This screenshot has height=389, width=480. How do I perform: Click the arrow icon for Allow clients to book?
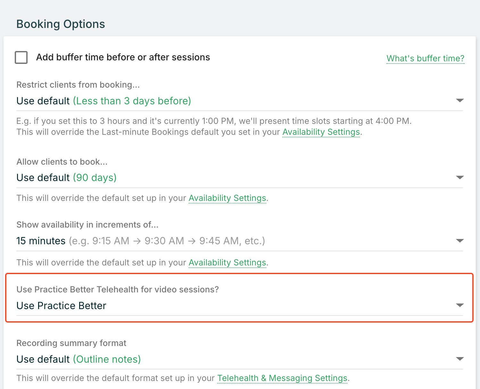(x=459, y=177)
